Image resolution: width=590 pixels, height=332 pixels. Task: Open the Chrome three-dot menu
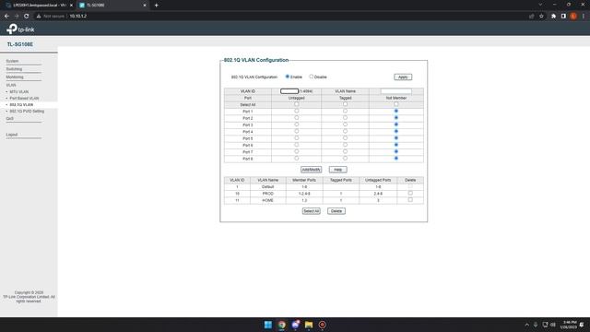(x=584, y=17)
